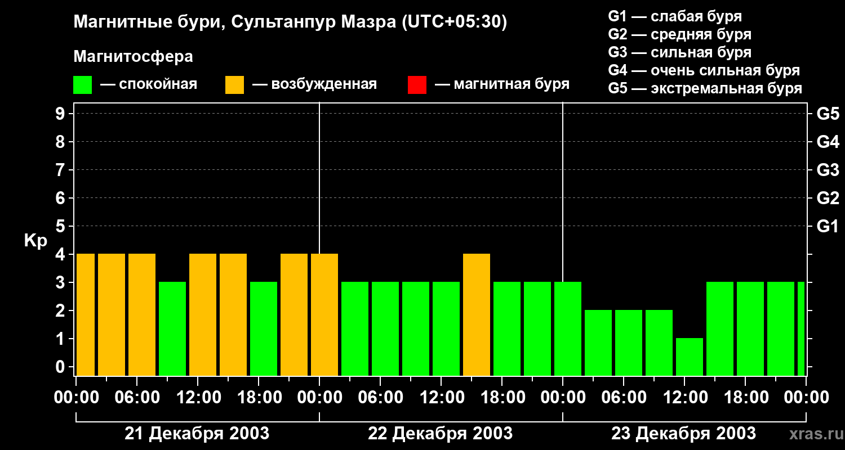The image size is (845, 450).
Task: Click the 'G3 — сильная буря' legend entry
Action: tap(679, 52)
